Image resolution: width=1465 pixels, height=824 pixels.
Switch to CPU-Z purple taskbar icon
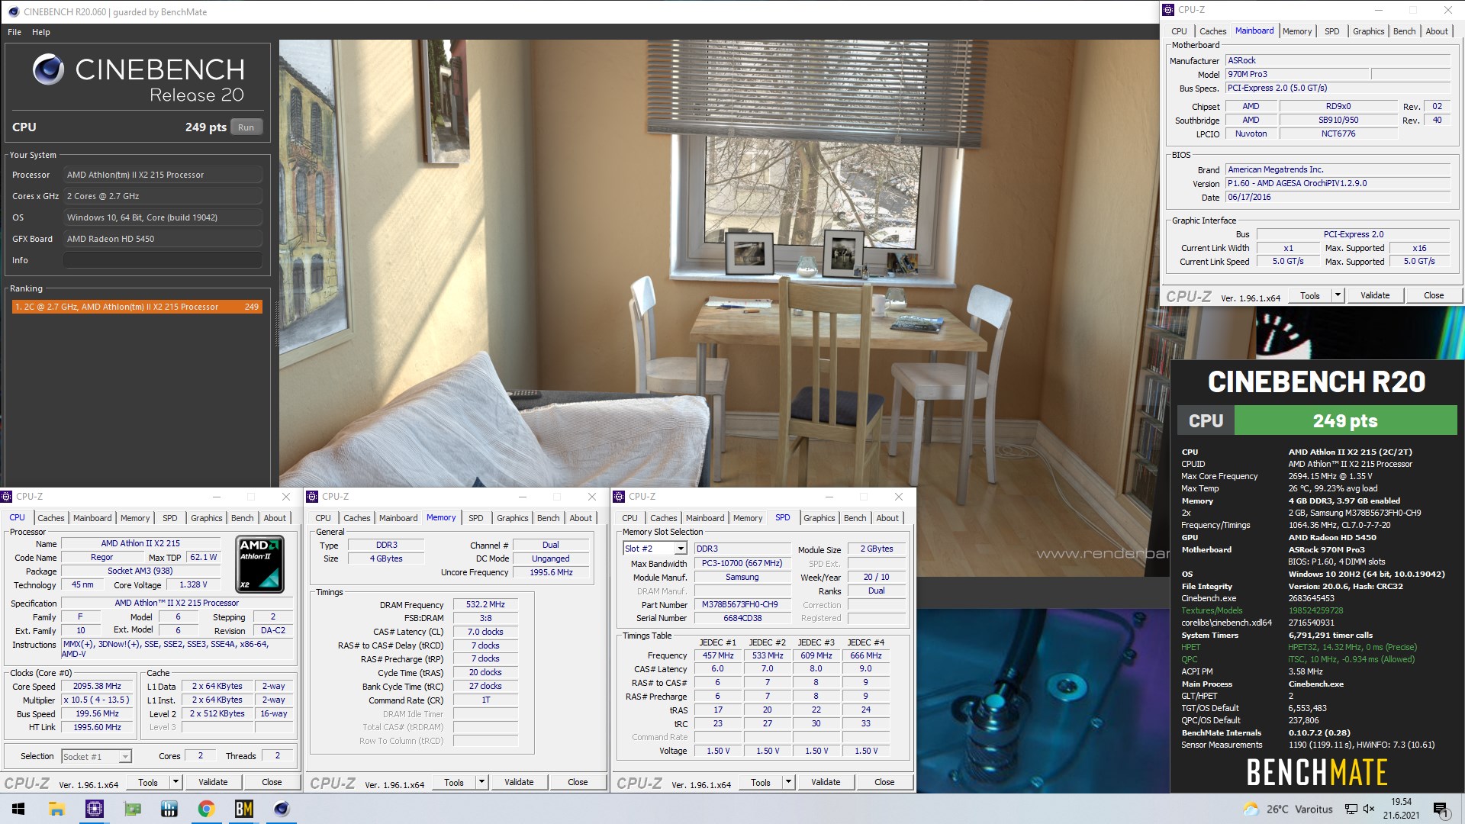(95, 809)
